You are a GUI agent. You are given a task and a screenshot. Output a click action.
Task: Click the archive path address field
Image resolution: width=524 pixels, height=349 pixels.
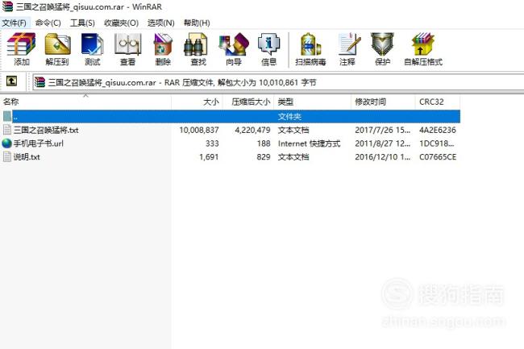[x=278, y=82]
